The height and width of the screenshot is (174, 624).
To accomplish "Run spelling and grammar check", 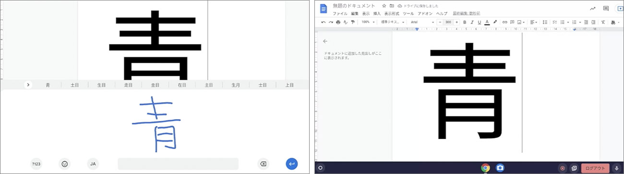I will [345, 22].
